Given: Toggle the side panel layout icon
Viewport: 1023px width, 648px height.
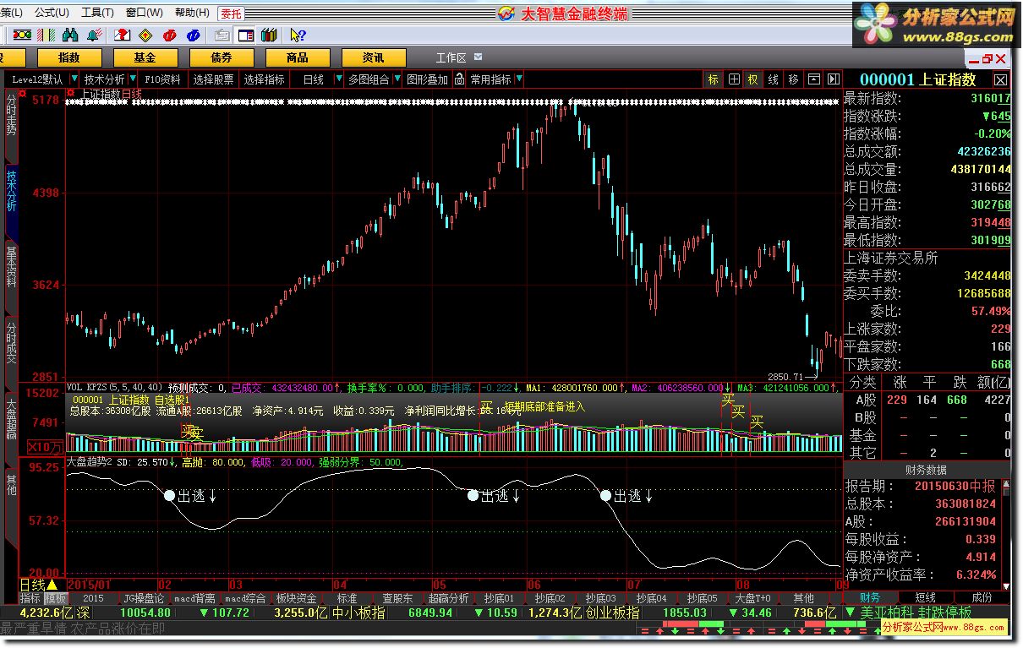Looking at the screenshot, I should tap(245, 35).
